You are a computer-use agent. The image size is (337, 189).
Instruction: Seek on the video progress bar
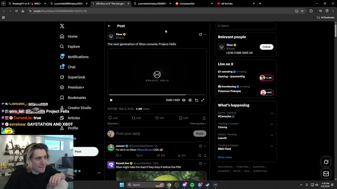(x=157, y=95)
